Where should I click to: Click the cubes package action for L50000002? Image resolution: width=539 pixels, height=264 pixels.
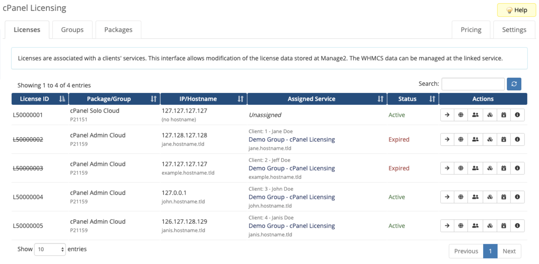(x=490, y=139)
